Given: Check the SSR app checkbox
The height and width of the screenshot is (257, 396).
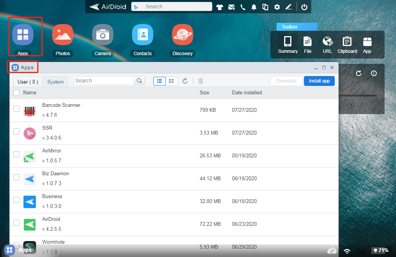Looking at the screenshot, I should pos(16,132).
